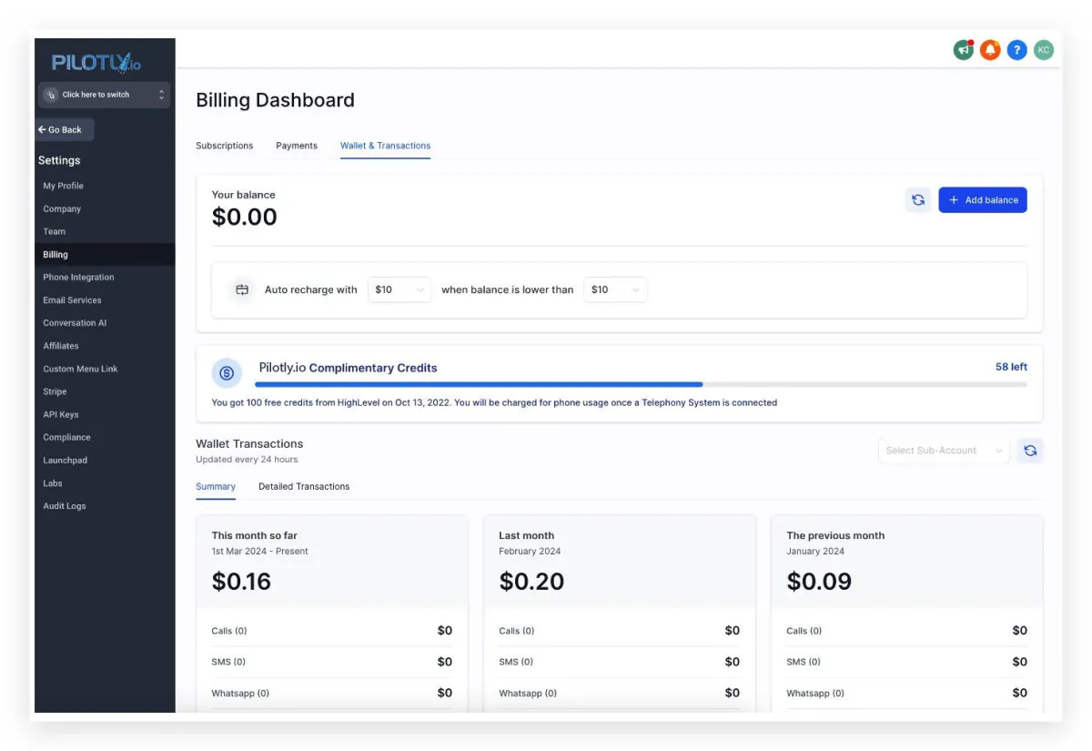Click the megaphone announcements icon
The image size is (1092, 751).
(x=963, y=50)
